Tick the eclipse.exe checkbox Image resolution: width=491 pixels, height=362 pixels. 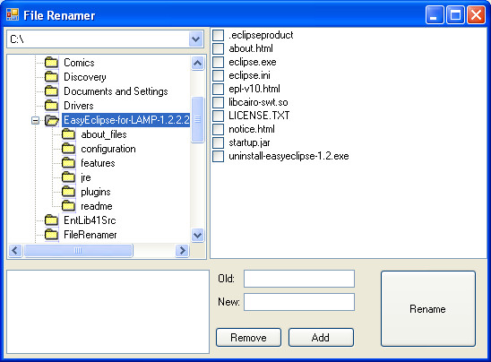coord(219,62)
